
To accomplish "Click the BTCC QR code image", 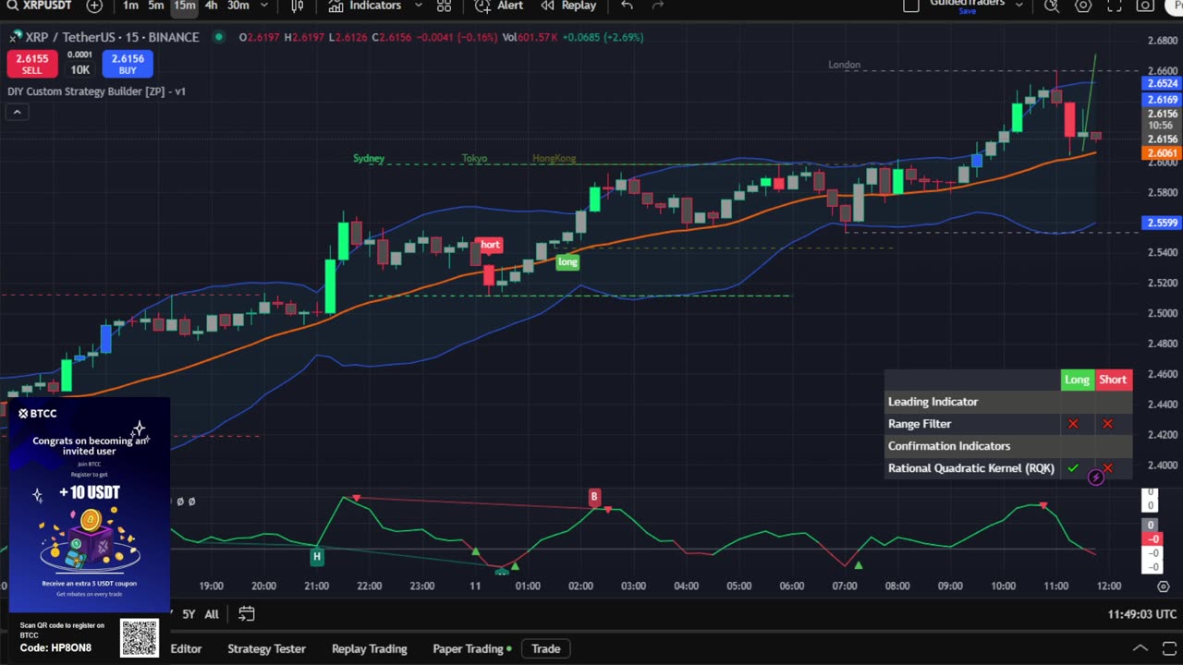I will (140, 637).
